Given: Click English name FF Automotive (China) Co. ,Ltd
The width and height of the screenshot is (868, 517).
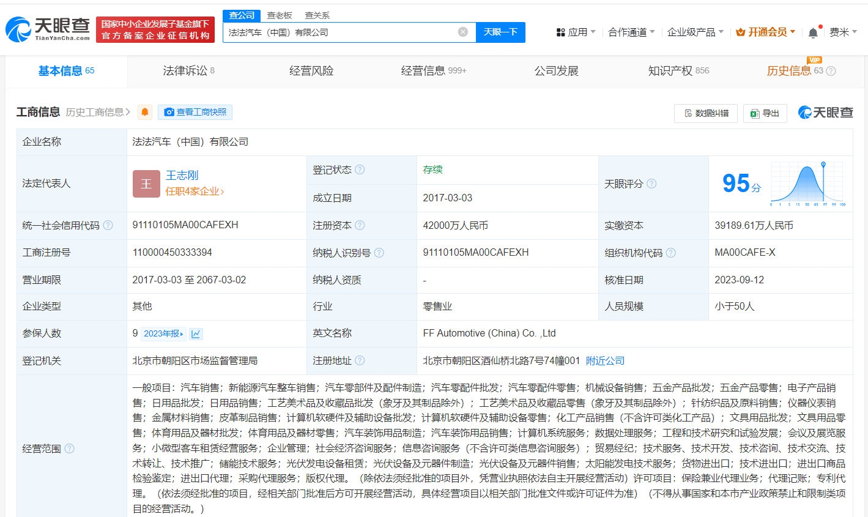Looking at the screenshot, I should point(489,333).
